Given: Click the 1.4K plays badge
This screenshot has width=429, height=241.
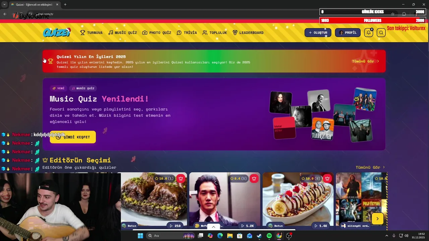Looking at the screenshot, I should pos(321,226).
